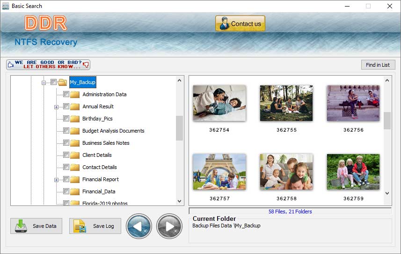Select the Financial Report label
The image size is (401, 254).
(101, 179)
